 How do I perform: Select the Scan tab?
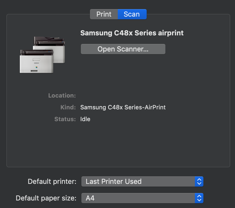(x=132, y=14)
